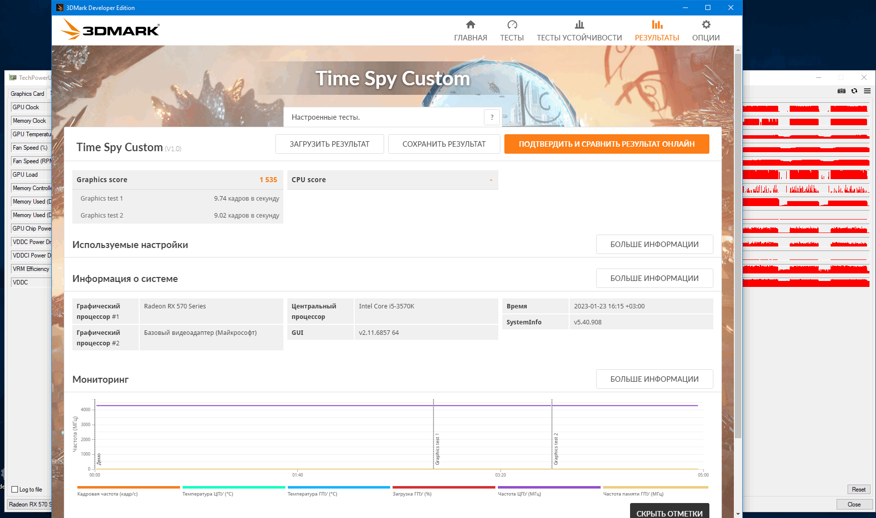Click Reset button in GPU-Z window
Viewport: 876px width, 518px height.
pyautogui.click(x=859, y=490)
